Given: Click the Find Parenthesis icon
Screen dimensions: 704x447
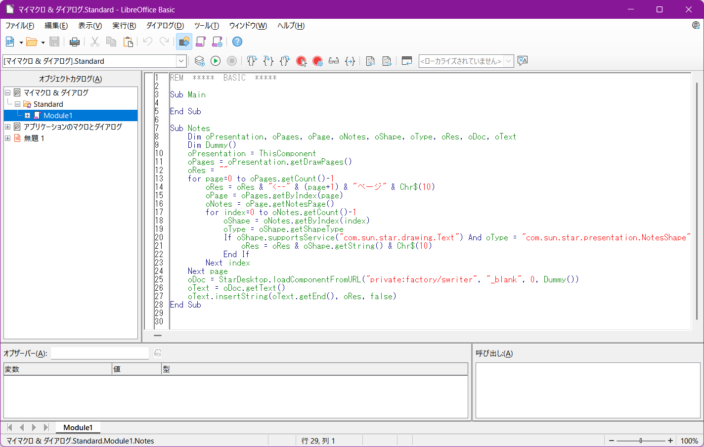Looking at the screenshot, I should pyautogui.click(x=350, y=61).
